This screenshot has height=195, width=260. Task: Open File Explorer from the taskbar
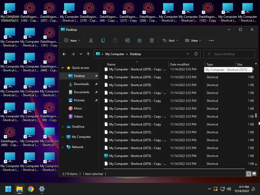[x=19, y=189]
